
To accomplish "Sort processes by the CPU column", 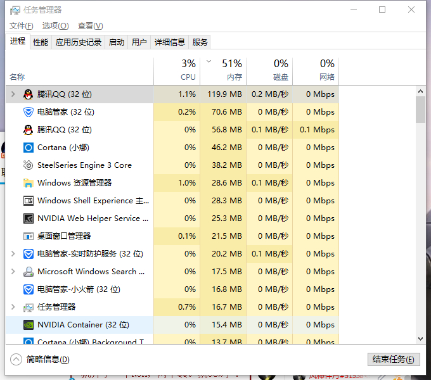I will [x=177, y=71].
